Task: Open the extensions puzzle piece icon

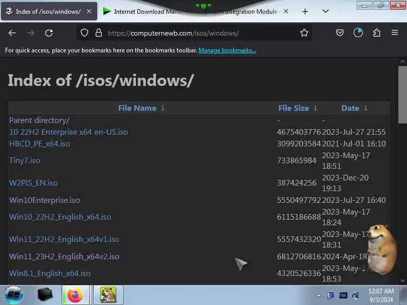Action: (x=376, y=33)
